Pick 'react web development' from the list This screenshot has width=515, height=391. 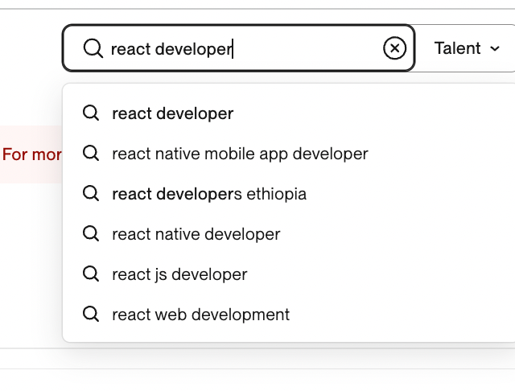(200, 315)
